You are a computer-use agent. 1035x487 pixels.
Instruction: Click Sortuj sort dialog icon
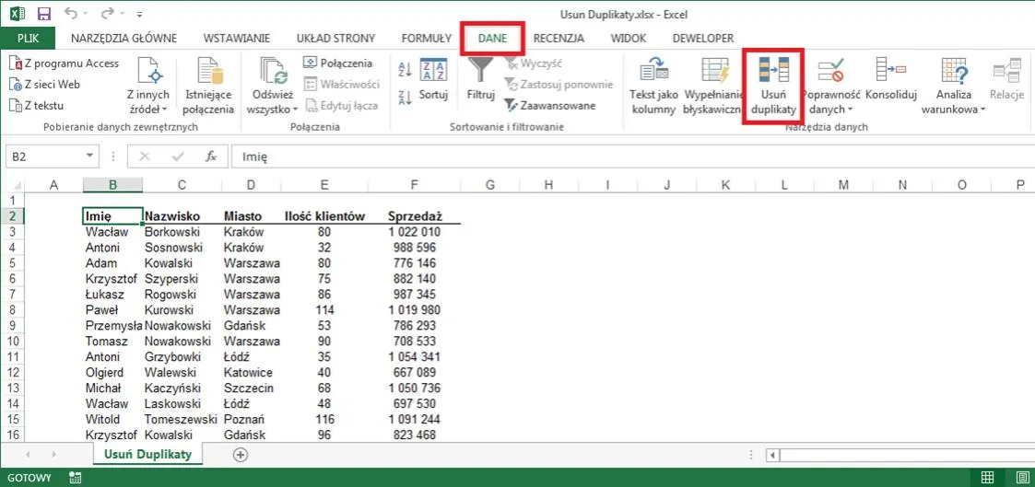point(433,72)
